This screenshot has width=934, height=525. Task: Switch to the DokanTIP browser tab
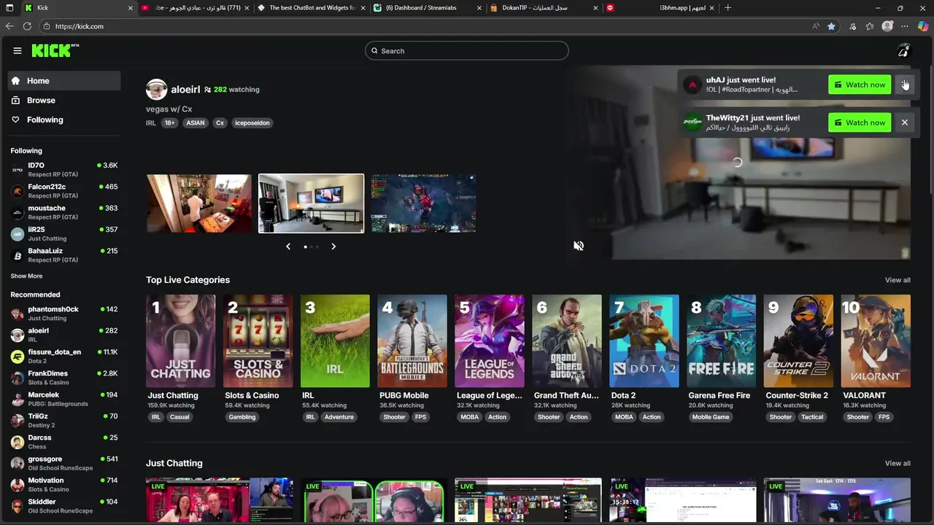tap(544, 8)
